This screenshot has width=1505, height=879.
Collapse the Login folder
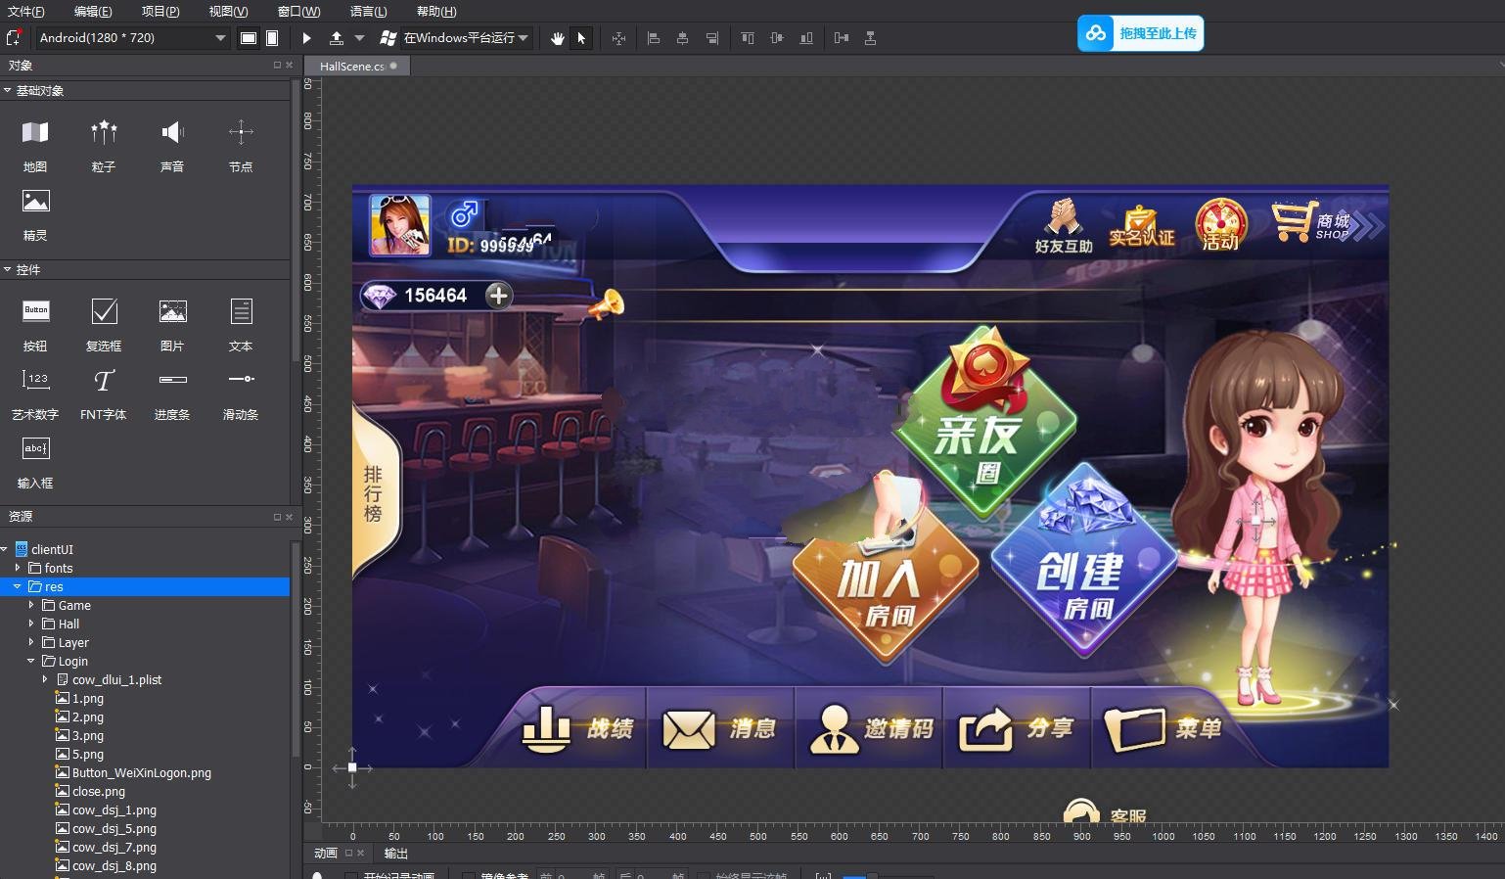pos(31,661)
